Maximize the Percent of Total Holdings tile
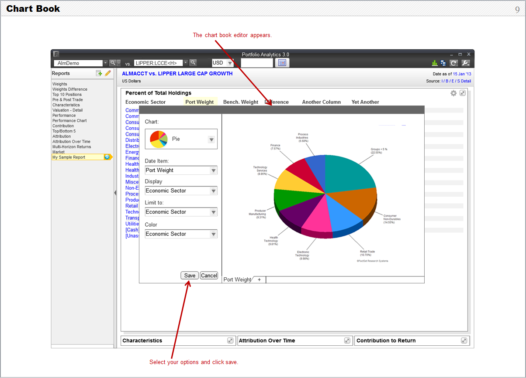The image size is (526, 378). click(463, 93)
